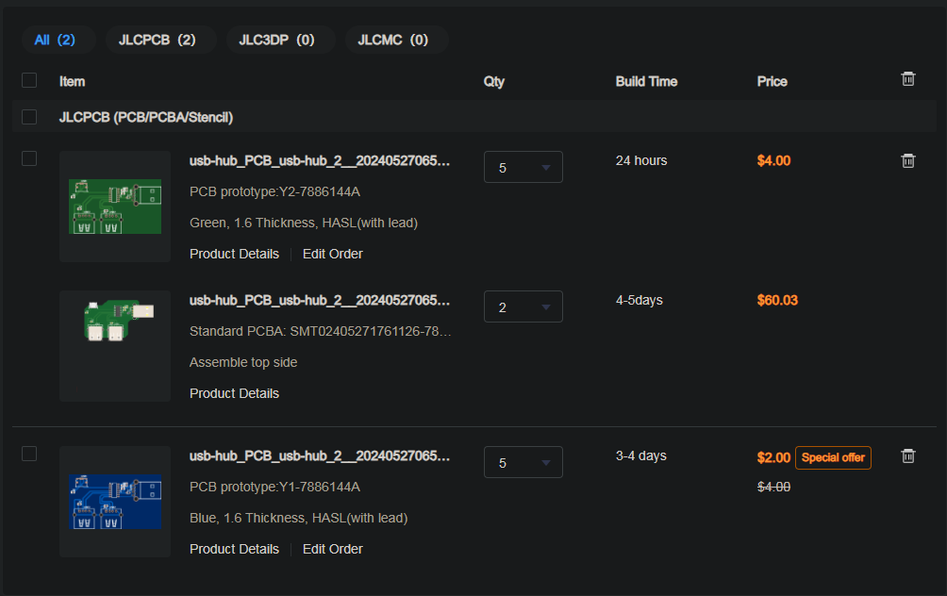
Task: Open Product Details for blue PCB
Action: (x=234, y=550)
